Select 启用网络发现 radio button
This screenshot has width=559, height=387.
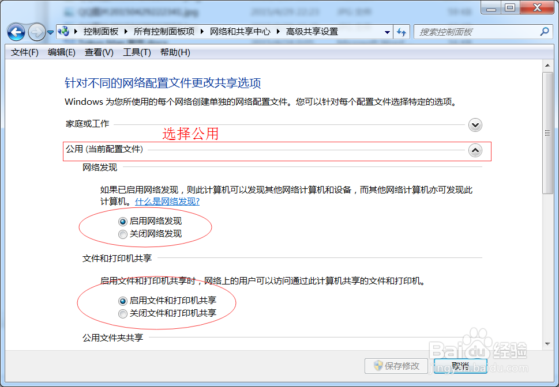coord(123,222)
